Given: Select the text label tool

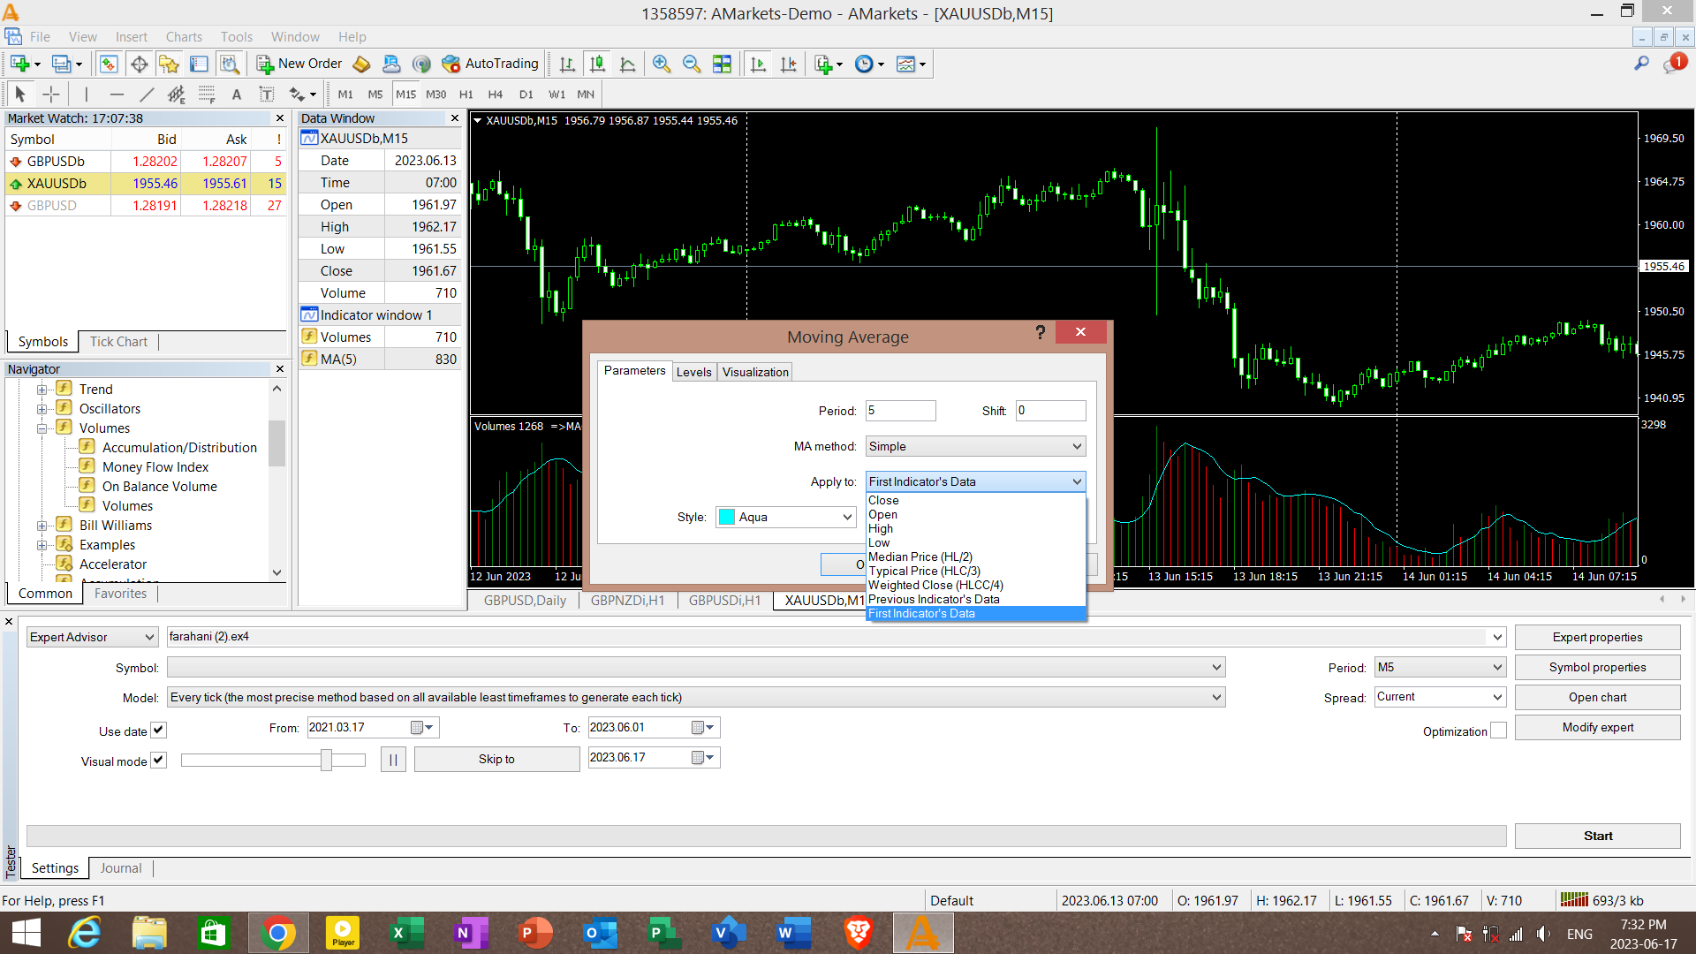Looking at the screenshot, I should click(x=236, y=94).
